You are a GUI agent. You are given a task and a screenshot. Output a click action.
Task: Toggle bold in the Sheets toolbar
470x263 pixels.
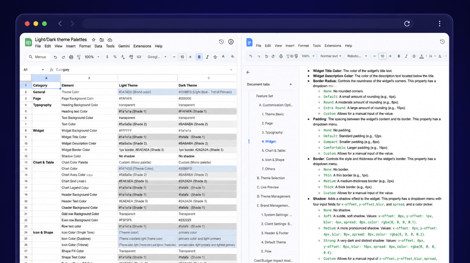pos(199,57)
